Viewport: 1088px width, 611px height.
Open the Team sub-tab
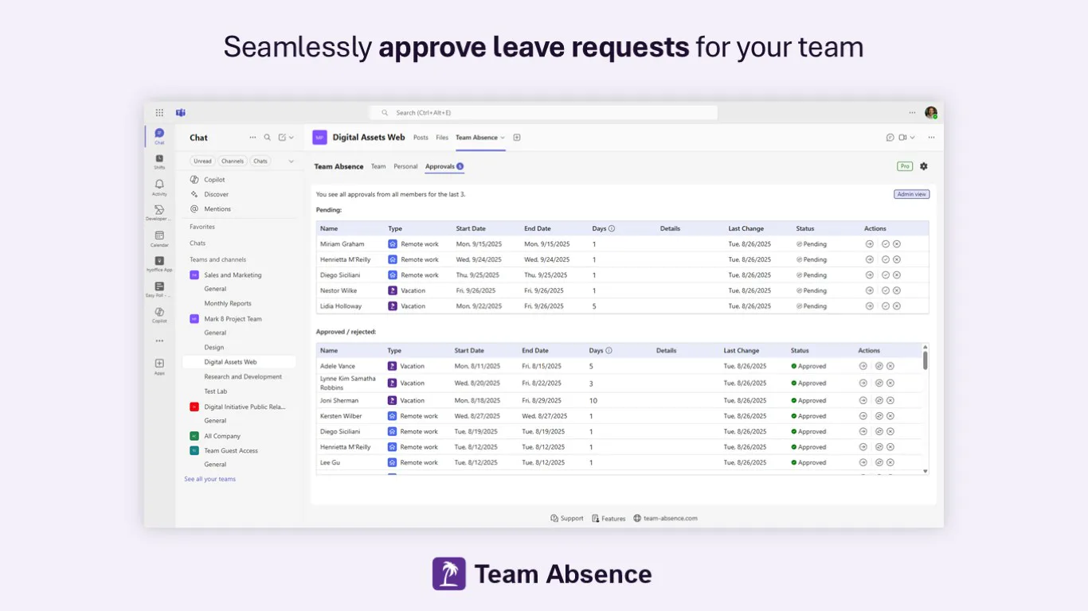[378, 166]
